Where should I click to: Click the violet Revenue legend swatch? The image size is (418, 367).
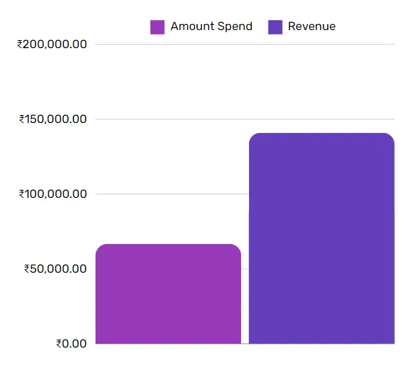[274, 27]
